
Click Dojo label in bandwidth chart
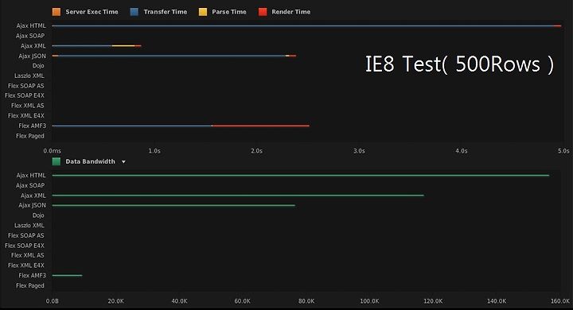pyautogui.click(x=38, y=215)
